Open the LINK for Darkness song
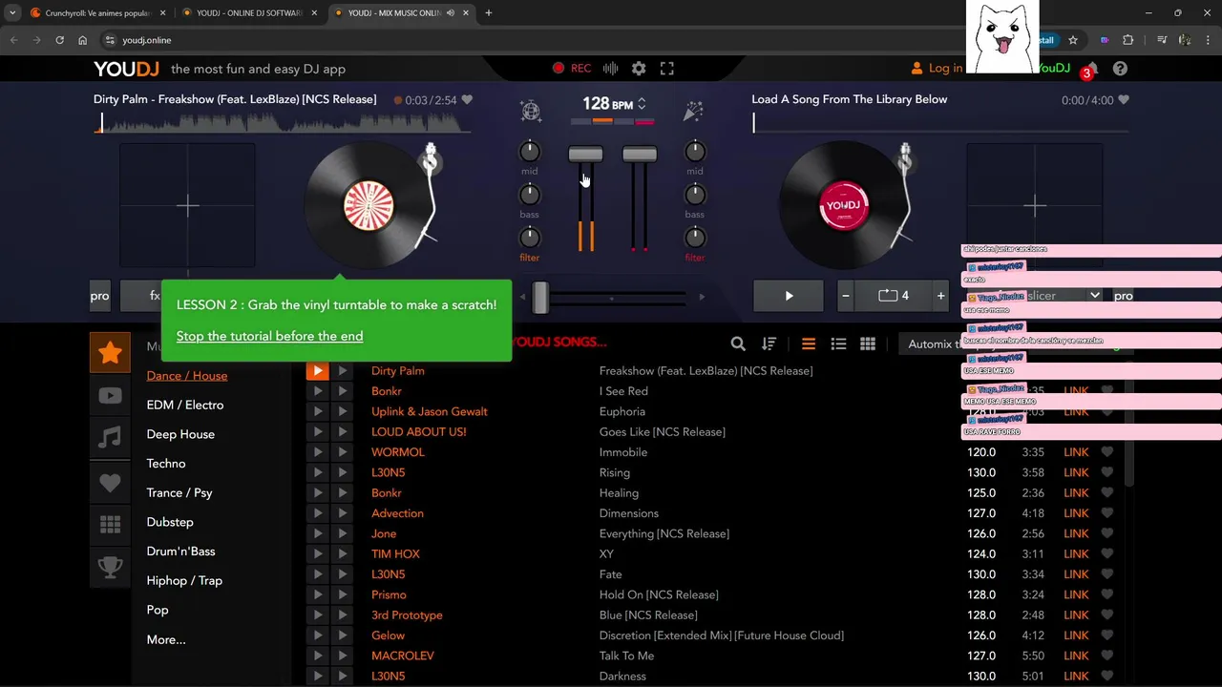 1076,677
